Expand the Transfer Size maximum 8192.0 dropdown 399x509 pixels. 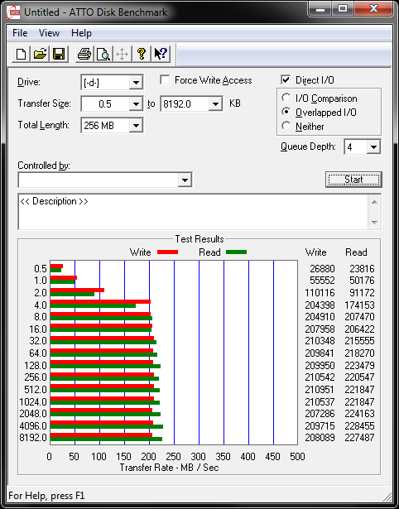(x=215, y=104)
